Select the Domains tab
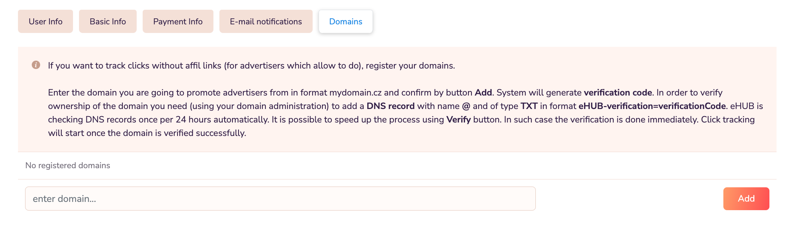 pyautogui.click(x=346, y=22)
